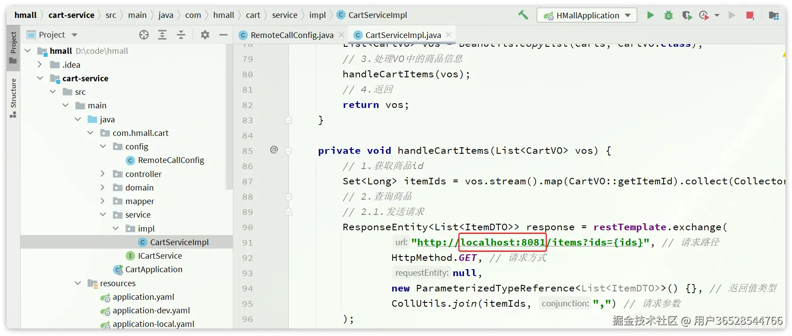
Task: Collapse the com.hmall.cart package
Action: click(x=90, y=133)
